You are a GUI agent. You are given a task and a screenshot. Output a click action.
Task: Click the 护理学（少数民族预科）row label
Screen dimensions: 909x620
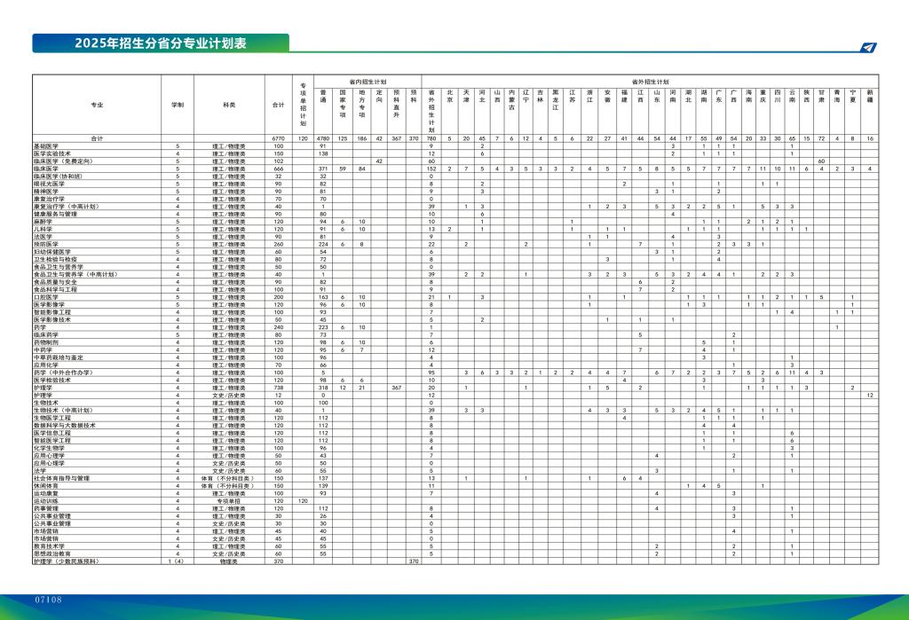click(x=65, y=561)
